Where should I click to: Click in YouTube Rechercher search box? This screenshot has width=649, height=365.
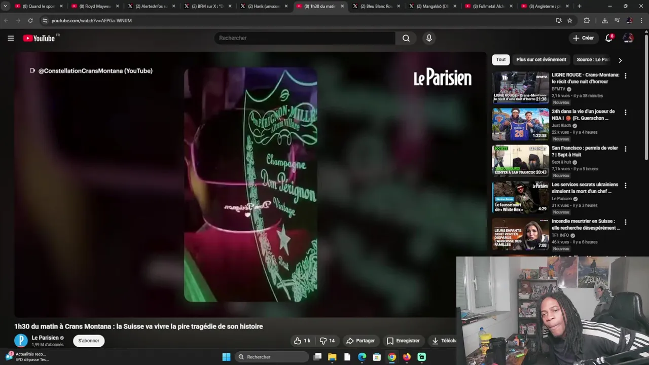click(x=305, y=38)
